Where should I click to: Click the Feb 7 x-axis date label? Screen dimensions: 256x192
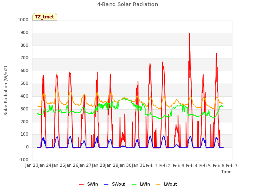pos(232,166)
